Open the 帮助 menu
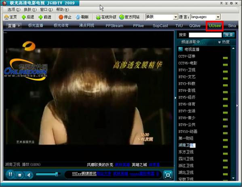The image size is (242, 187). (63, 10)
